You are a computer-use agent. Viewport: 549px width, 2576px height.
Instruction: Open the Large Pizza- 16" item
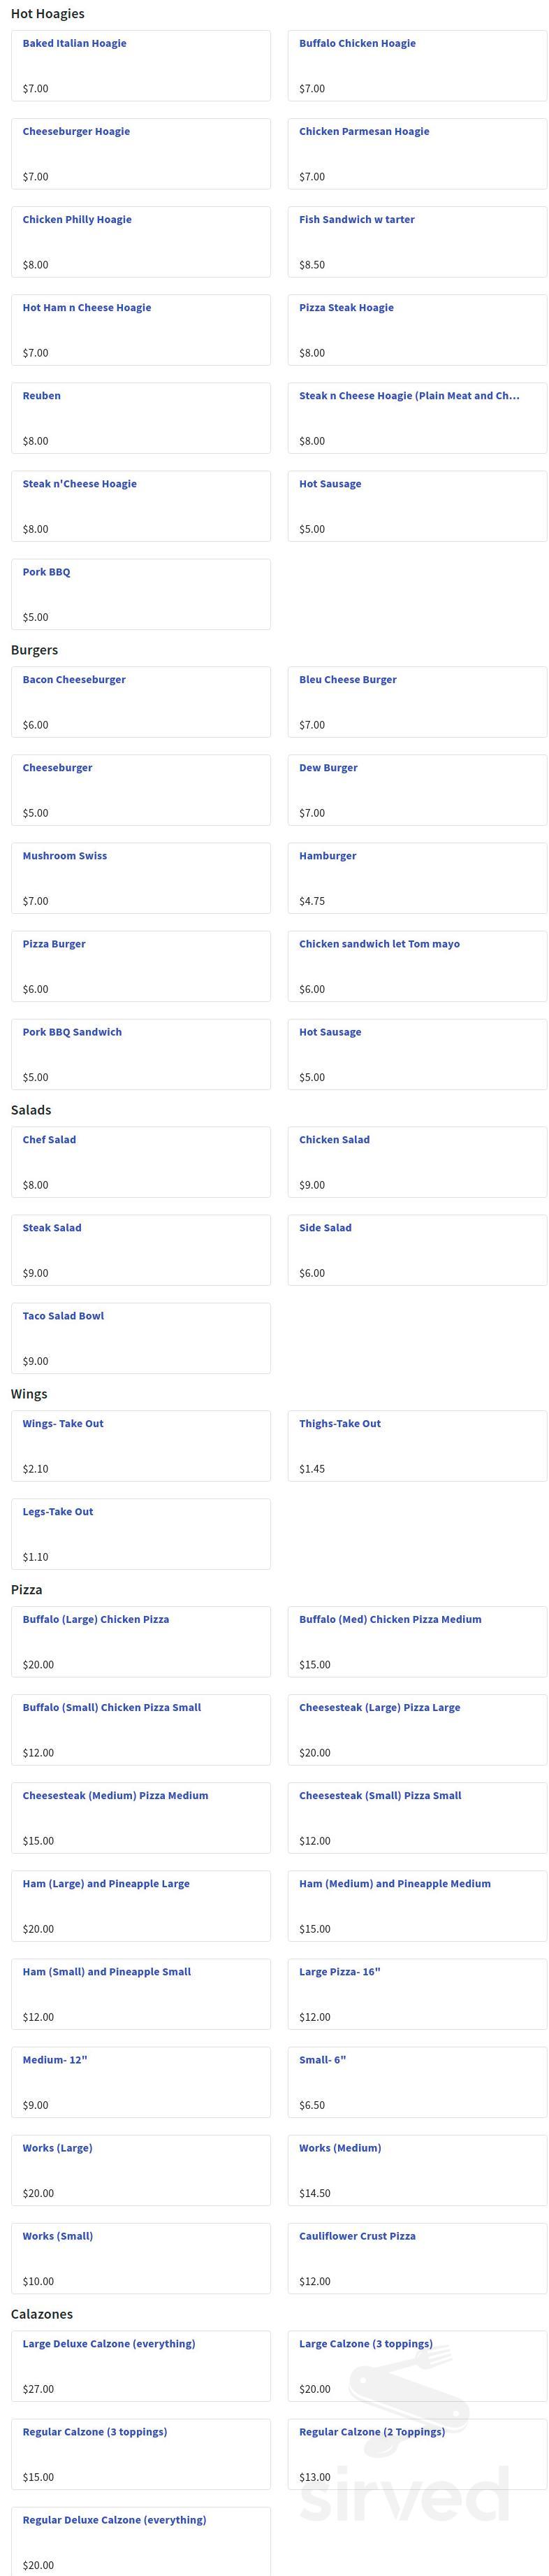click(x=417, y=1993)
